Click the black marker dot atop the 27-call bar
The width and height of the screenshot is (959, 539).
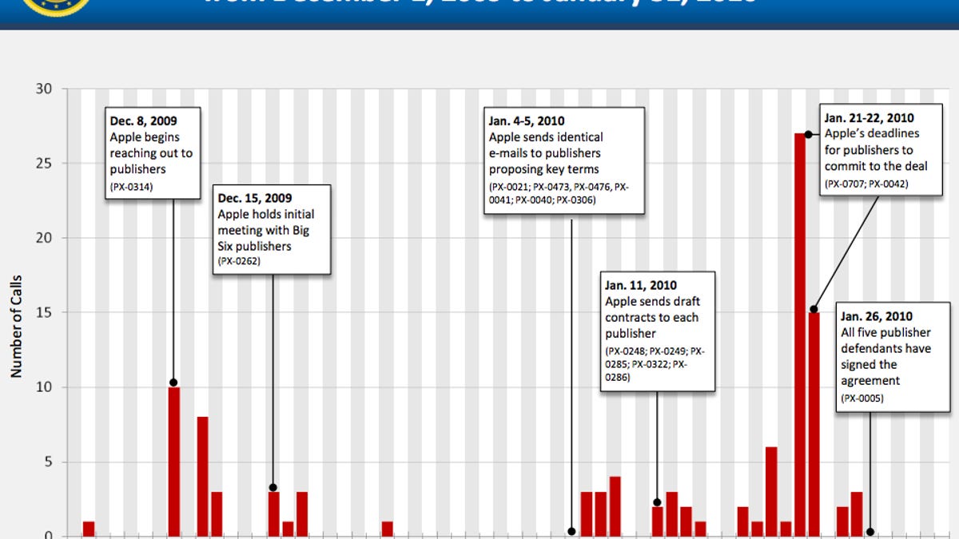pyautogui.click(x=808, y=134)
